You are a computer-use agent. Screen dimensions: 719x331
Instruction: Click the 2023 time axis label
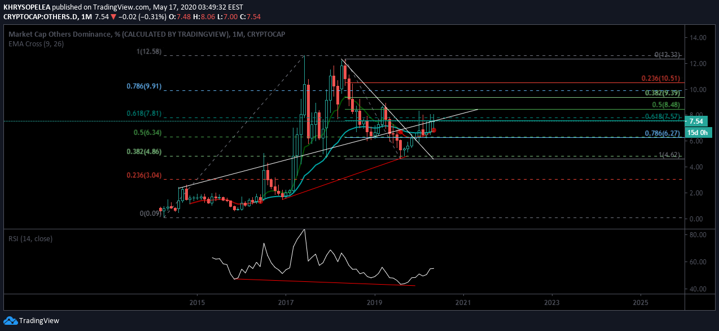point(552,302)
